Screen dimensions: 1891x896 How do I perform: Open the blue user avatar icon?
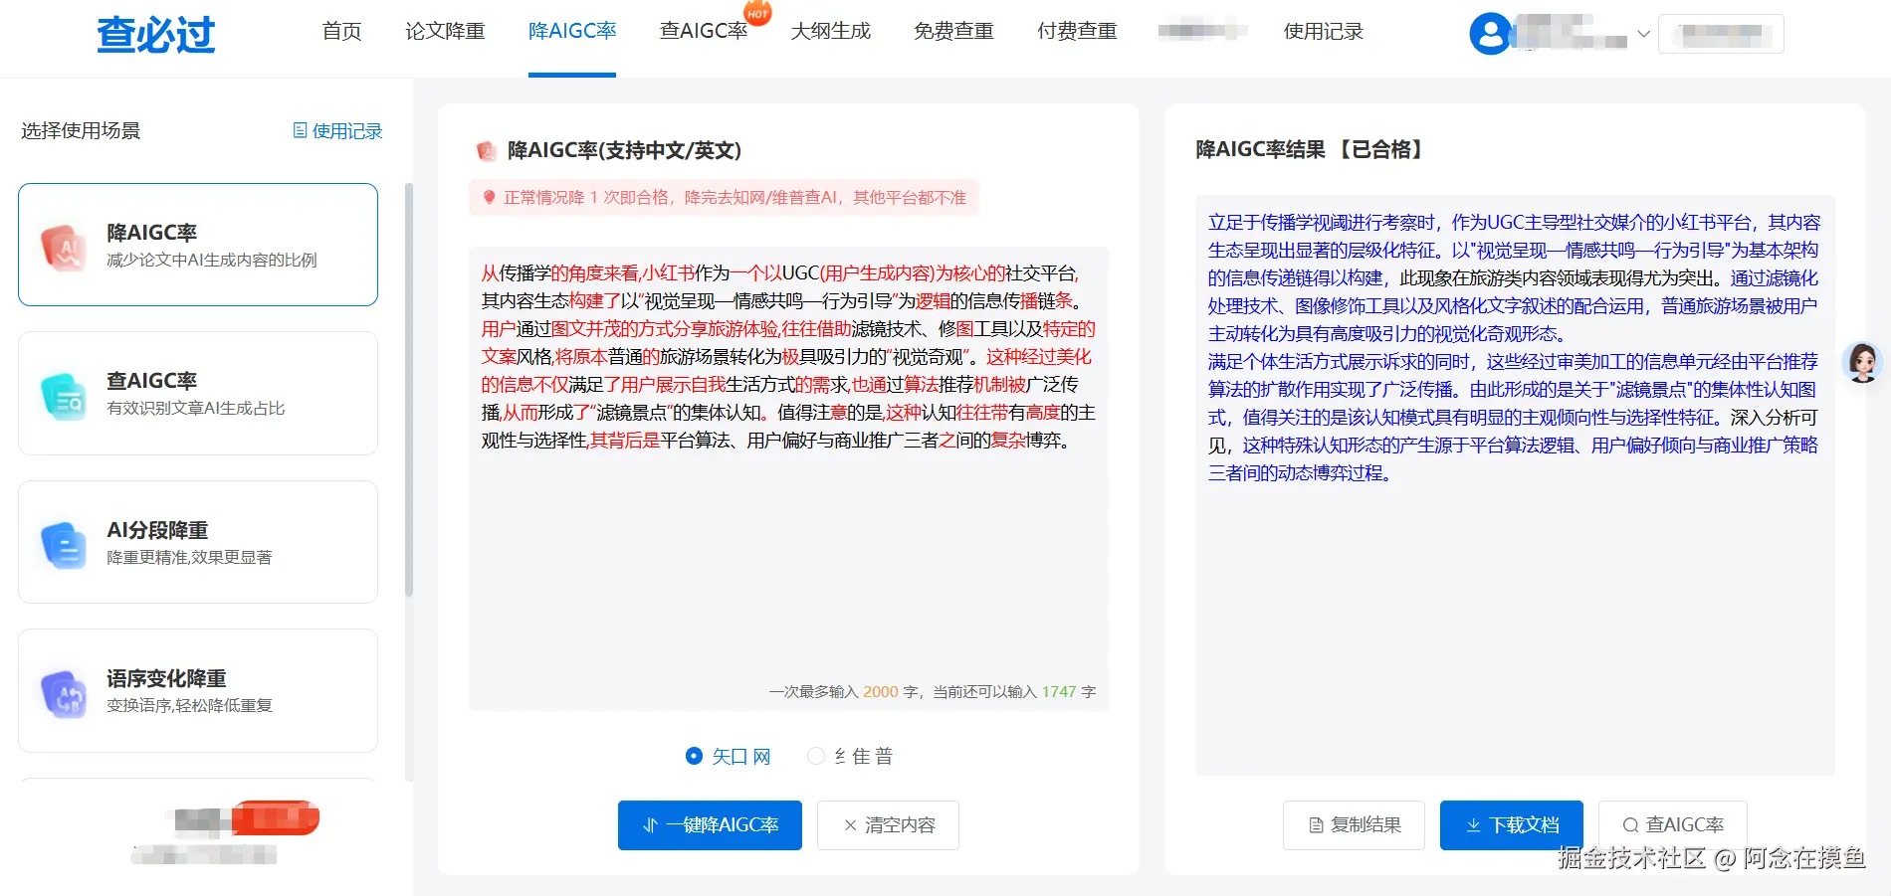(1490, 34)
